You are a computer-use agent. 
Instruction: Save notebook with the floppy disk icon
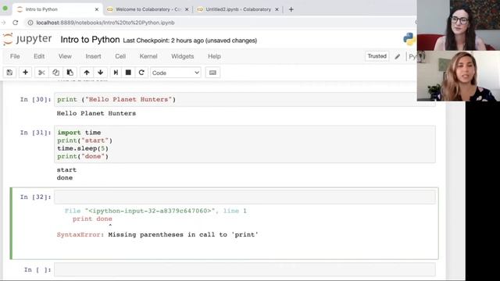point(9,73)
